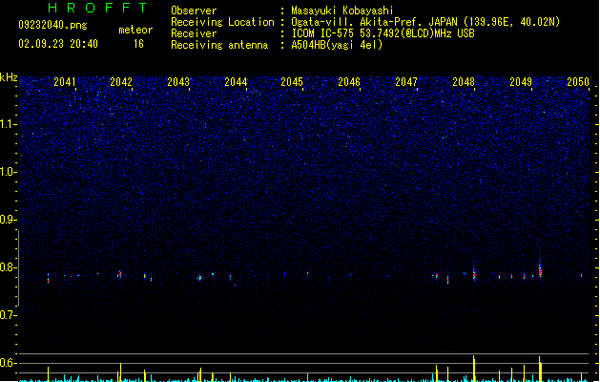Click the 2050 time axis label

pos(578,82)
